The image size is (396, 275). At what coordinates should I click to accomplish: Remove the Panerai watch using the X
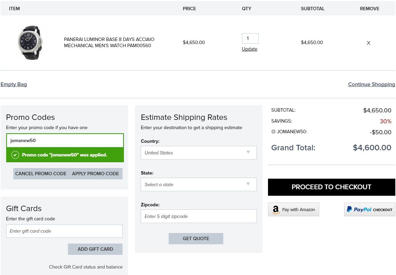click(x=368, y=43)
